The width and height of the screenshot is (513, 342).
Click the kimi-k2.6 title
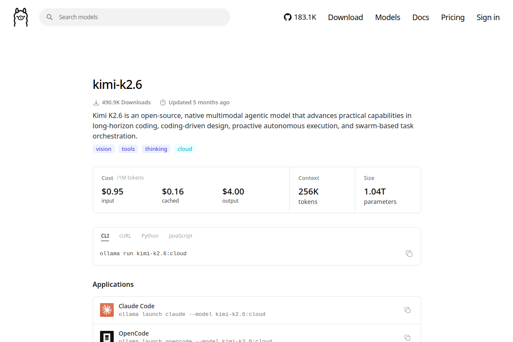click(x=117, y=85)
